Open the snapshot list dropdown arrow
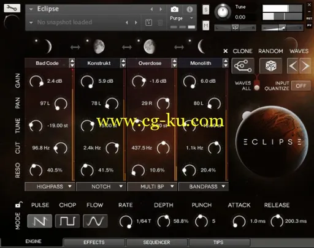 coord(31,23)
